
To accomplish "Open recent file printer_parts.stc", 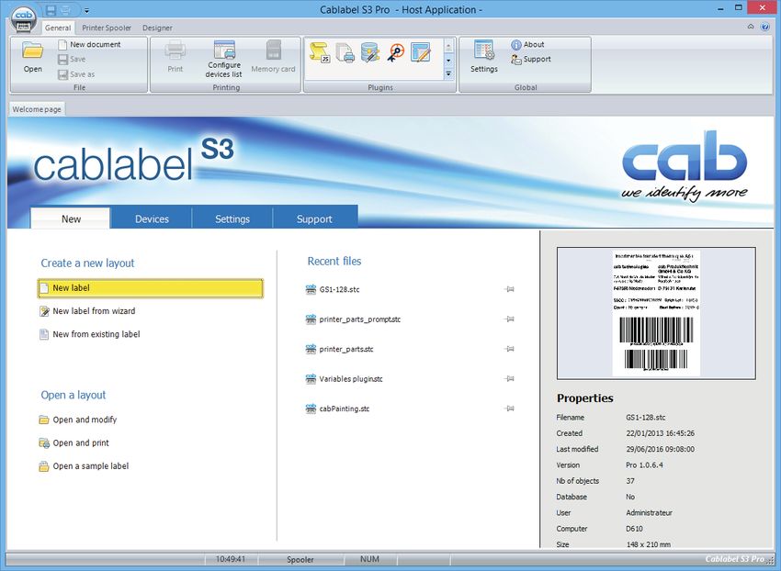I will point(339,349).
